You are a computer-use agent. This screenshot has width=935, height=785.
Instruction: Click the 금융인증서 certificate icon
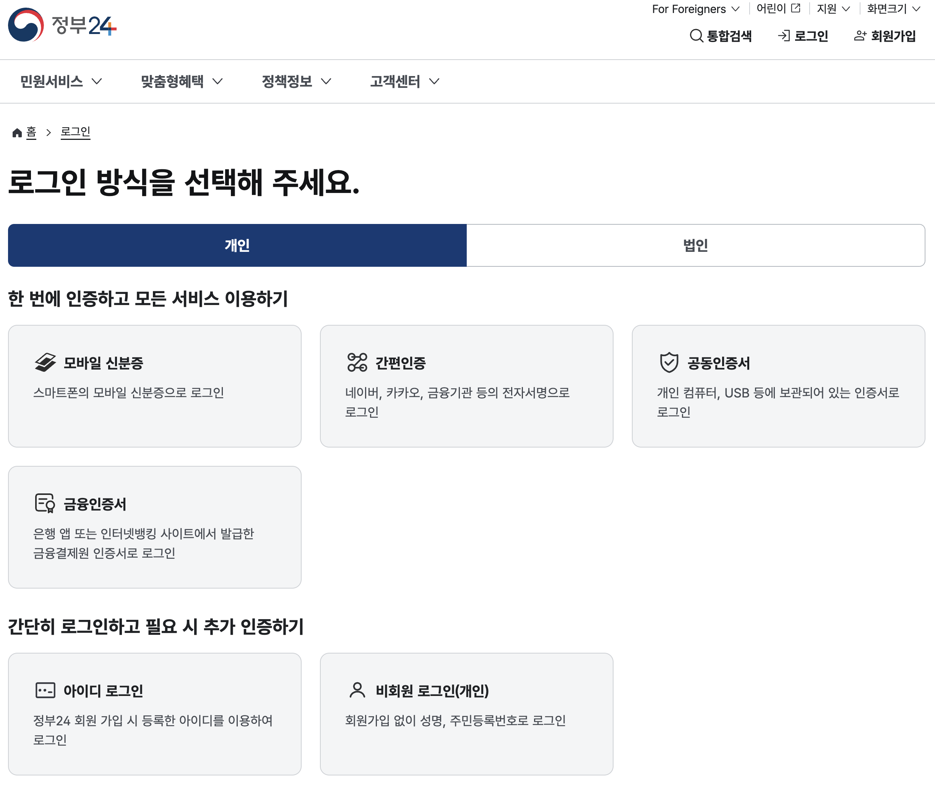[45, 504]
